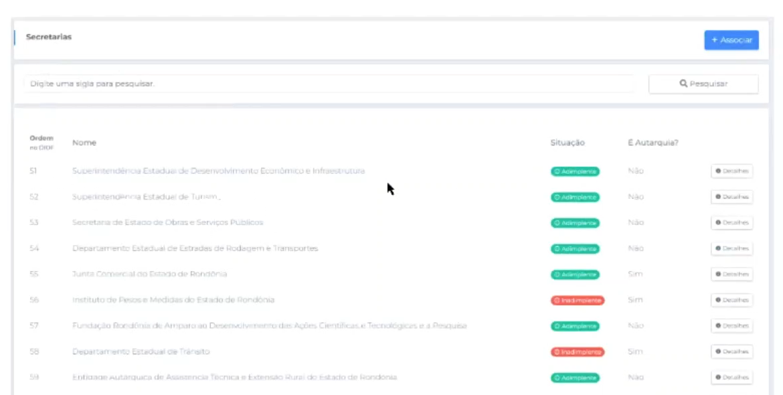Click order number 55
The image size is (783, 395).
[x=33, y=274]
